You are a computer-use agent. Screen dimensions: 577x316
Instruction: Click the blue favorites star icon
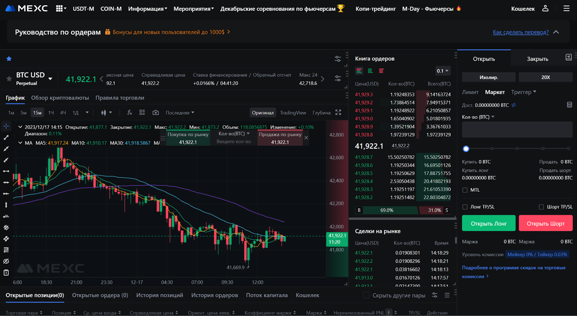click(9, 59)
